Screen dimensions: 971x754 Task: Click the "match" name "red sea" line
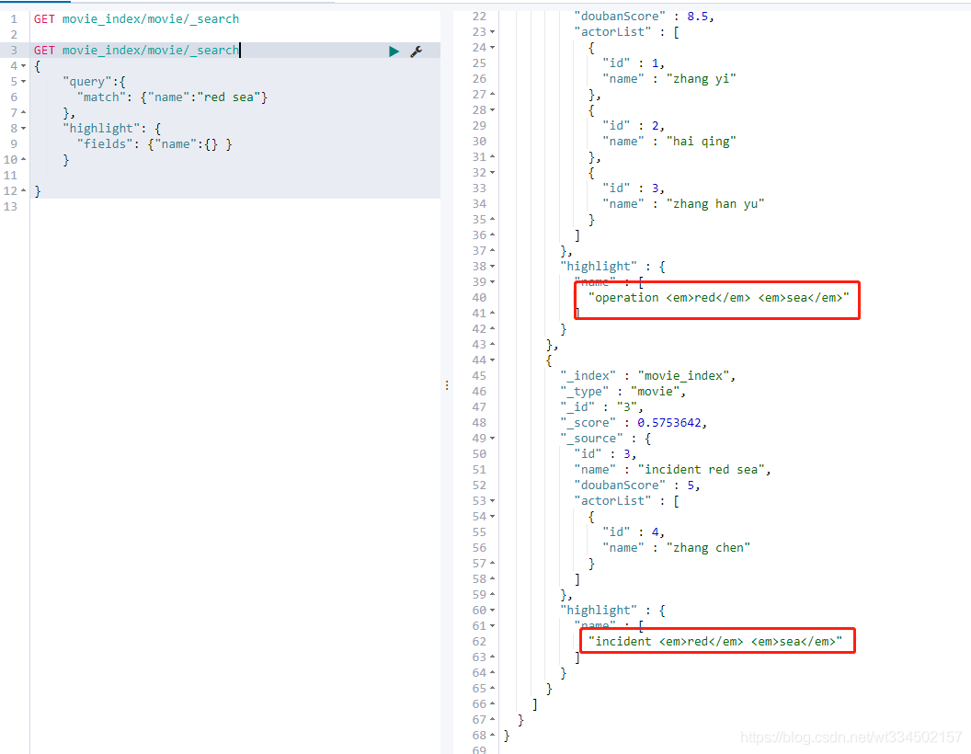click(172, 97)
